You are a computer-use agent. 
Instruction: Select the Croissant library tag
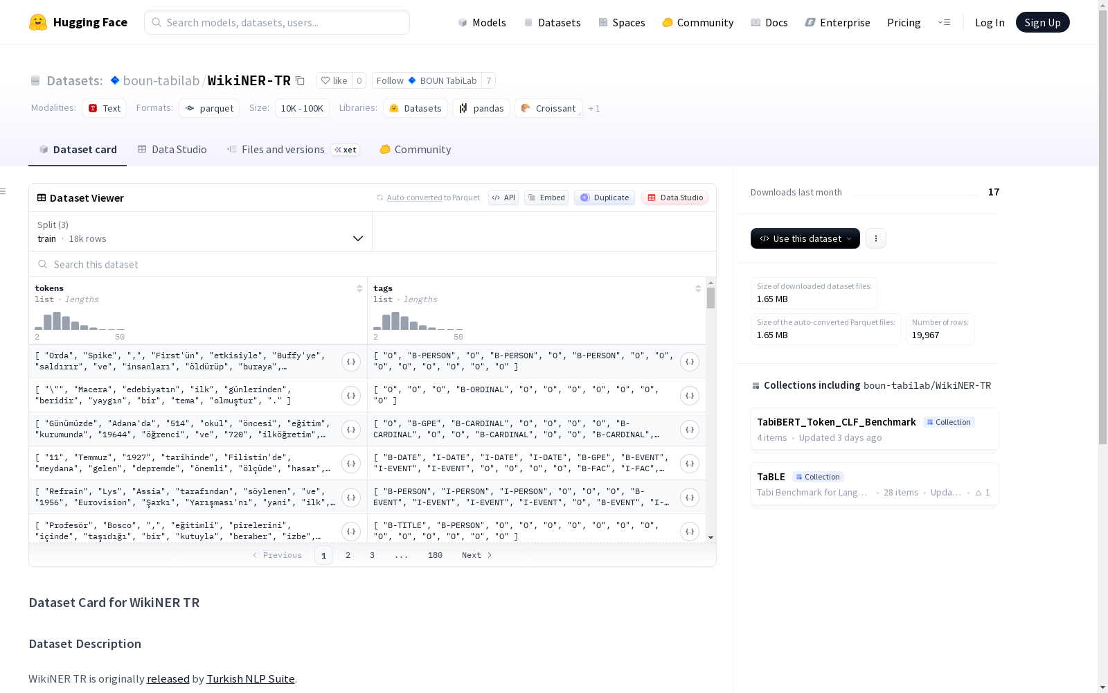(x=548, y=108)
